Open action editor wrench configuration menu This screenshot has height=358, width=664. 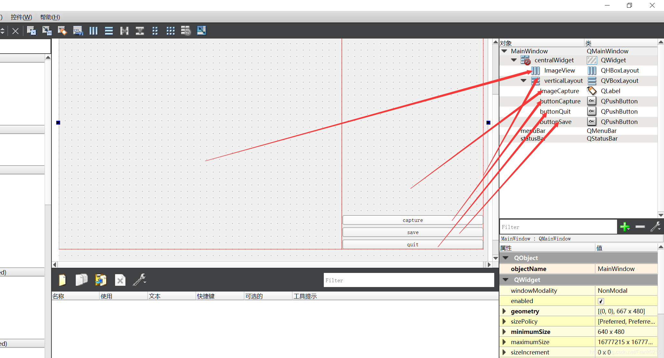click(140, 280)
